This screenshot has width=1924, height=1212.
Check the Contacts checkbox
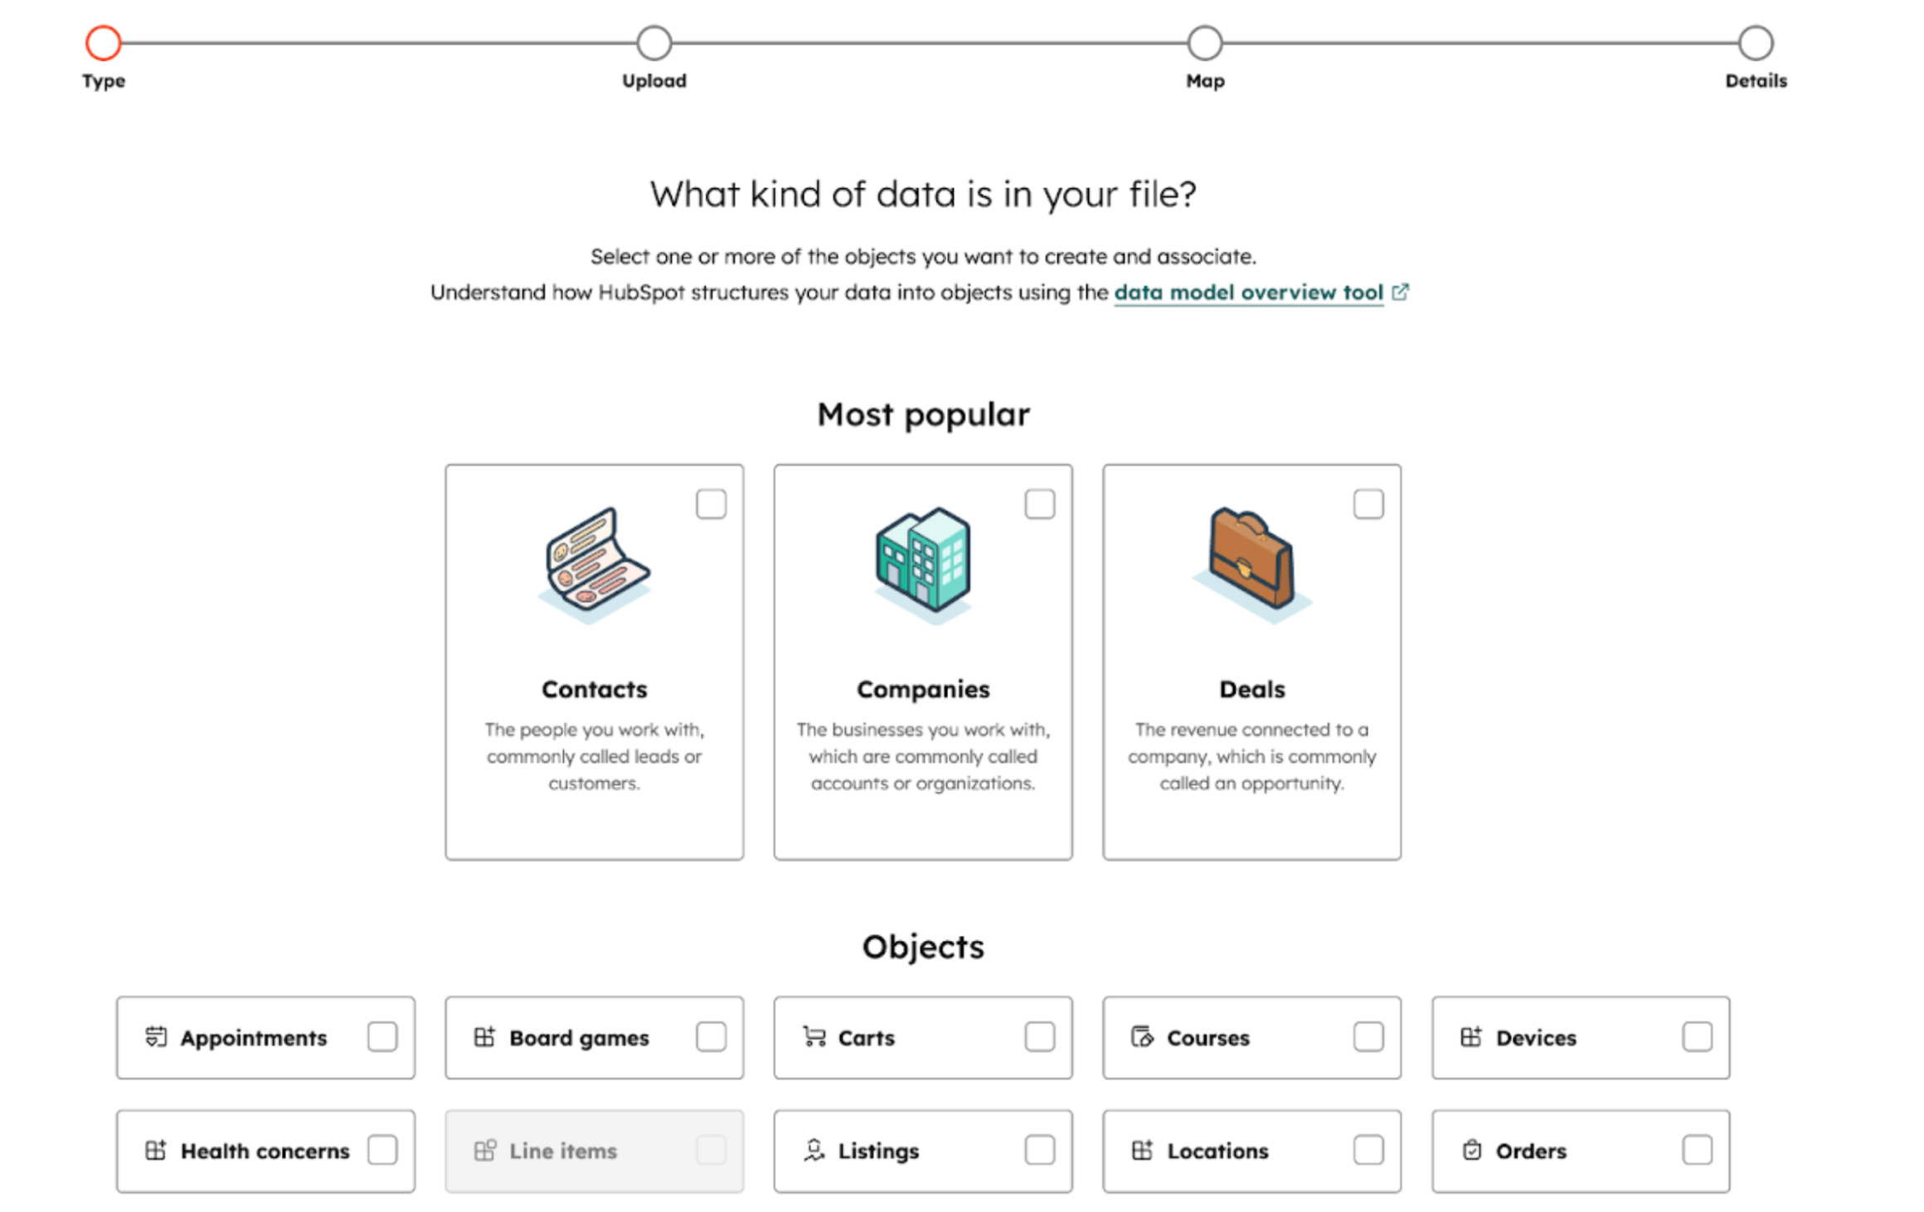point(711,504)
